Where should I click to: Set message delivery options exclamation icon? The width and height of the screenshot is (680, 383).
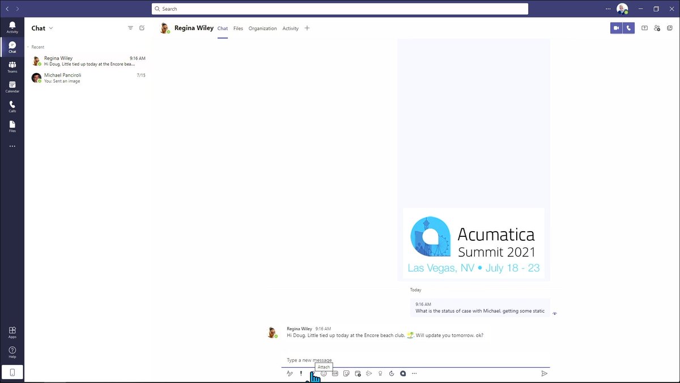pyautogui.click(x=301, y=373)
